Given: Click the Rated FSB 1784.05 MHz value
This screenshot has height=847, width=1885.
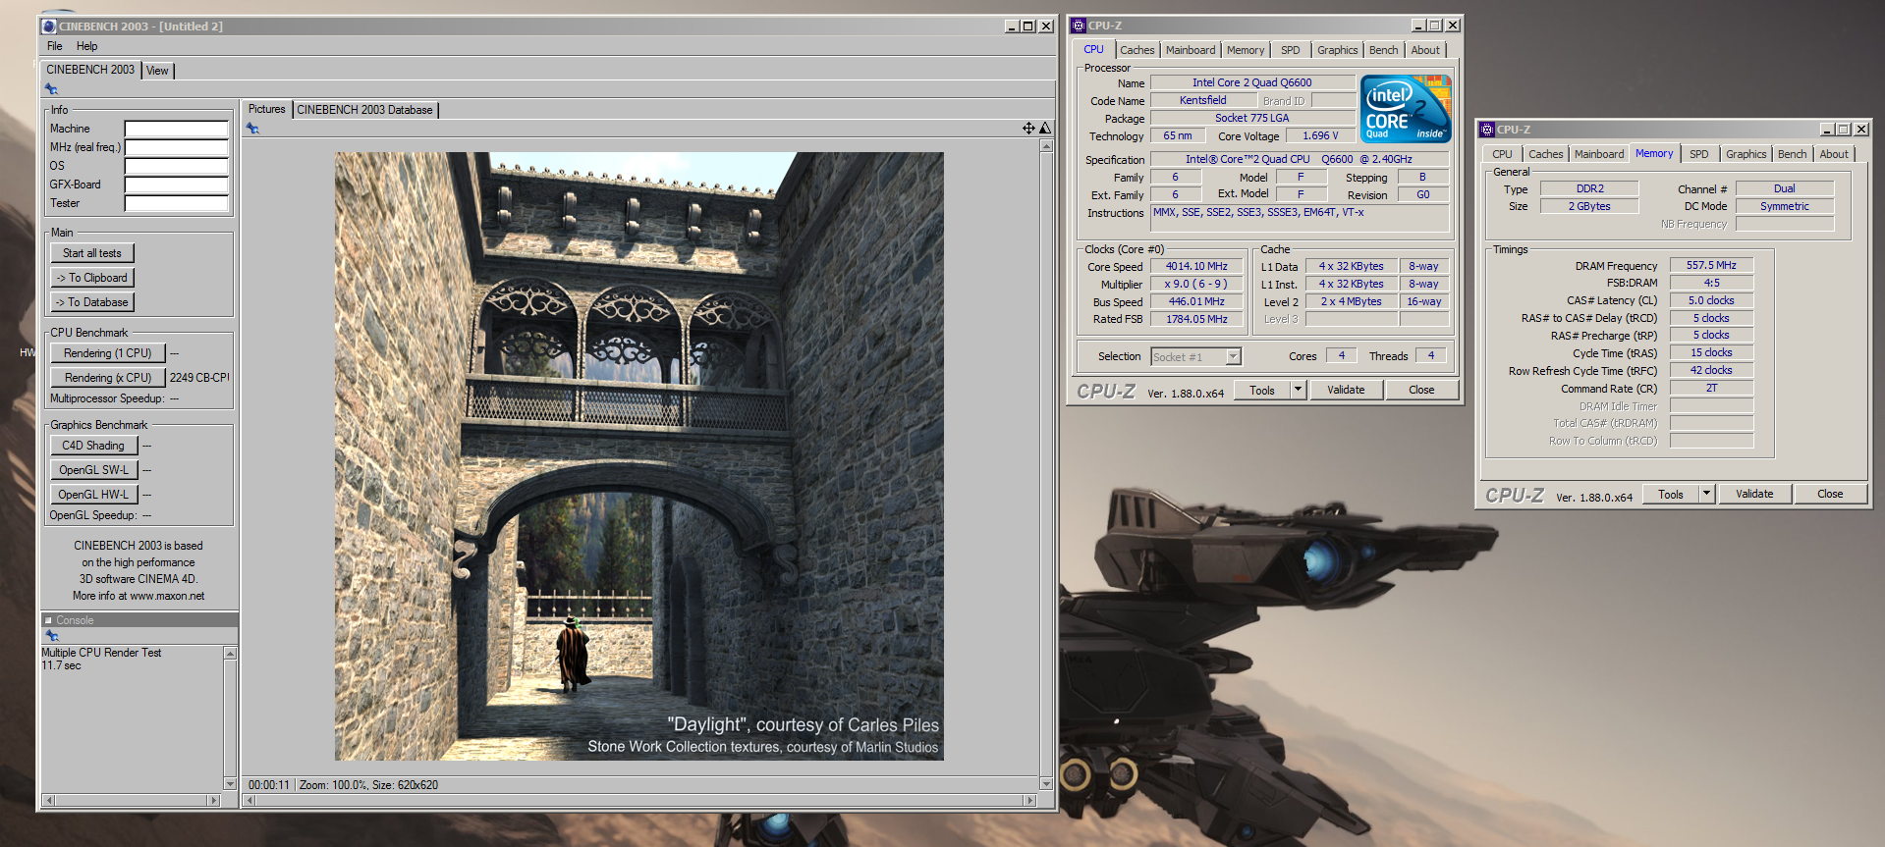Looking at the screenshot, I should pyautogui.click(x=1196, y=319).
